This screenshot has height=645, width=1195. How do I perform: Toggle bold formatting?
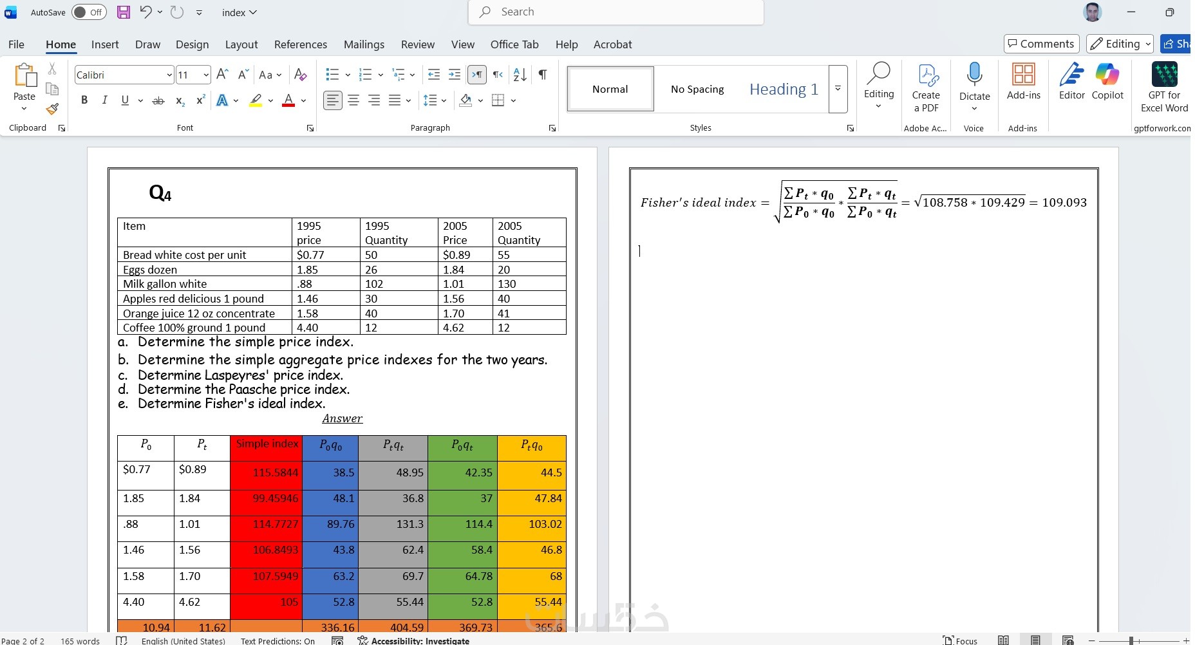84,100
